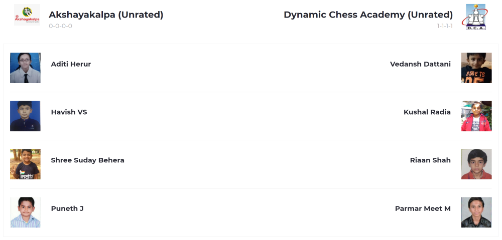Open Riaan Shah's profile photo
Screen dimensions: 502x240
pos(476,164)
